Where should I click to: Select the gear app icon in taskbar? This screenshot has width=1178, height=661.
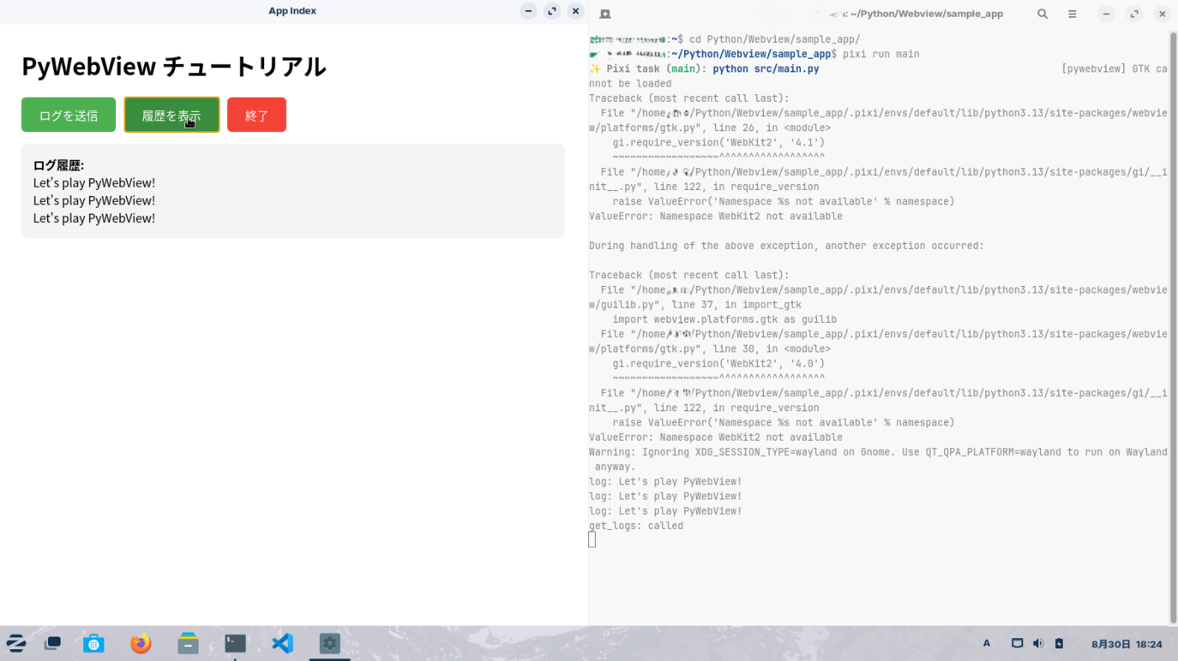(x=330, y=643)
